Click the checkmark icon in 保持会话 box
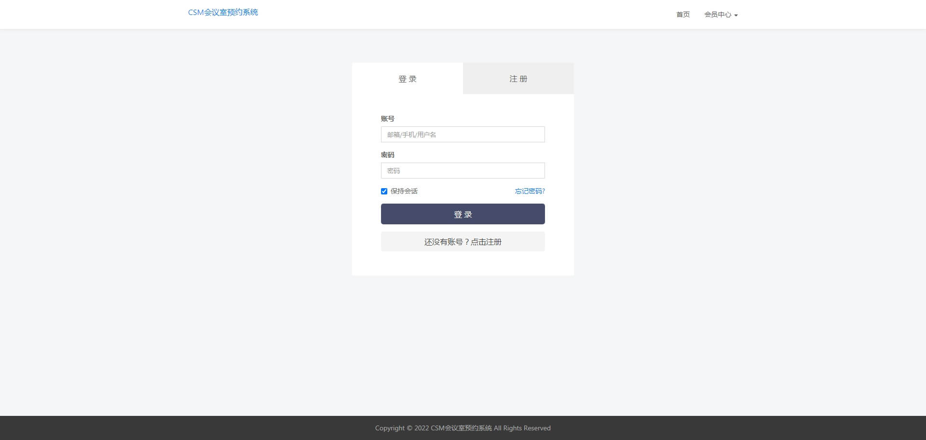Image resolution: width=926 pixels, height=440 pixels. point(384,192)
